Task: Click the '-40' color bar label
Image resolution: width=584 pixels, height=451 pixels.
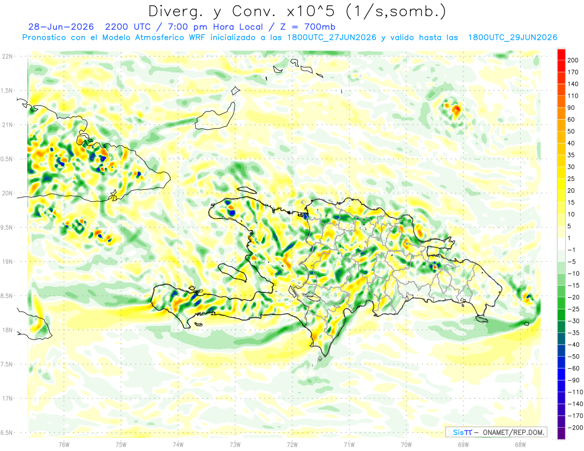Action: [574, 345]
